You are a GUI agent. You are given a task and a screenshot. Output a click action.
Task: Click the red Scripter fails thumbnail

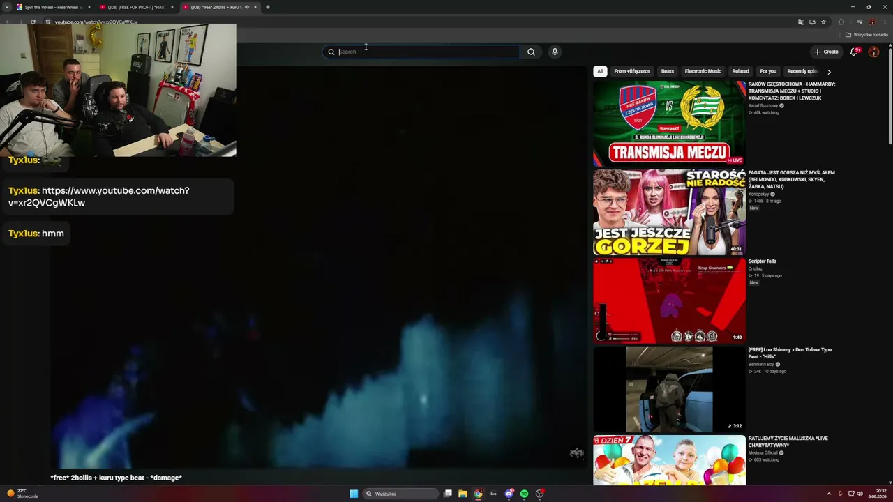point(669,301)
